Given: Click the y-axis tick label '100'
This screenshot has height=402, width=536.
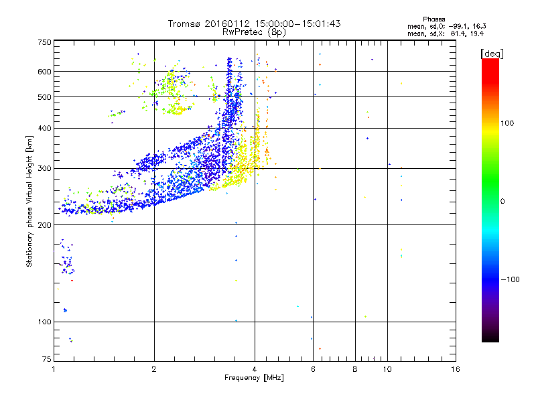Looking at the screenshot, I should (44, 322).
